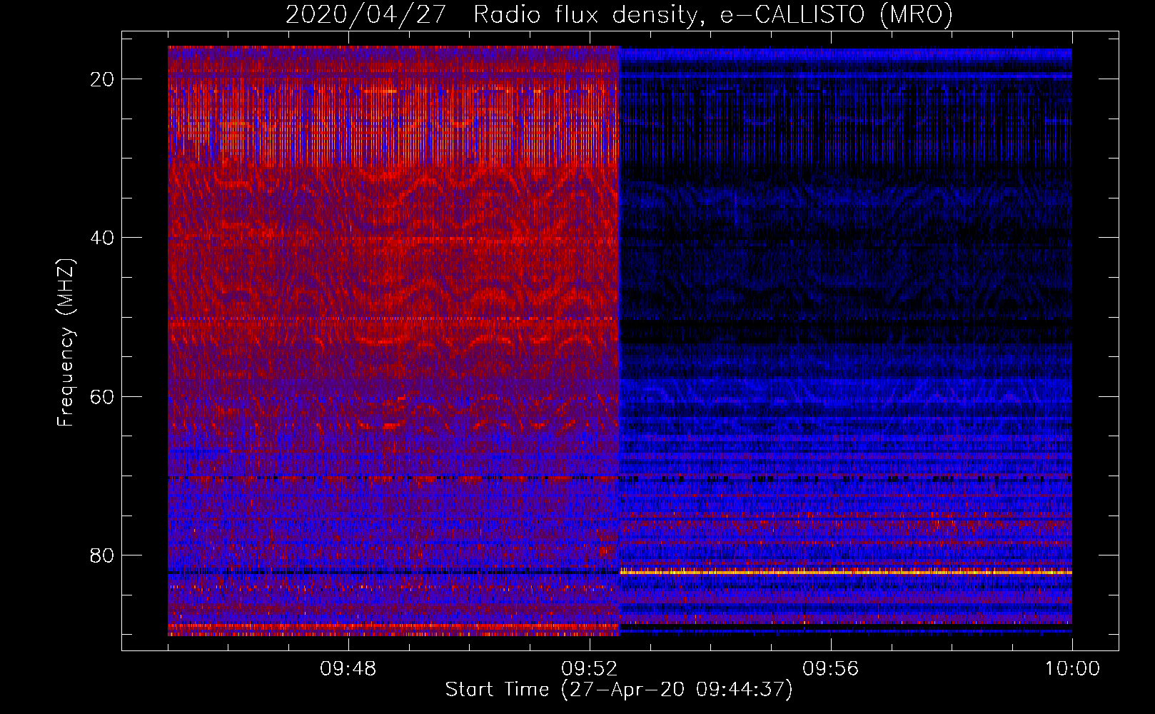Viewport: 1155px width, 714px height.
Task: Click the 09:52 time tick label
Action: pos(590,669)
